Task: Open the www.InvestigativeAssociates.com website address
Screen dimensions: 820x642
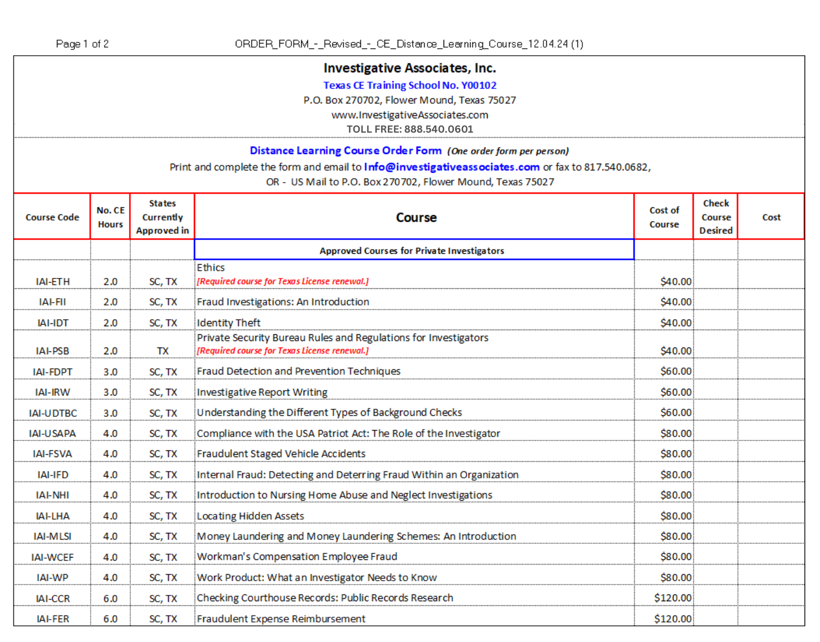Action: pyautogui.click(x=410, y=115)
